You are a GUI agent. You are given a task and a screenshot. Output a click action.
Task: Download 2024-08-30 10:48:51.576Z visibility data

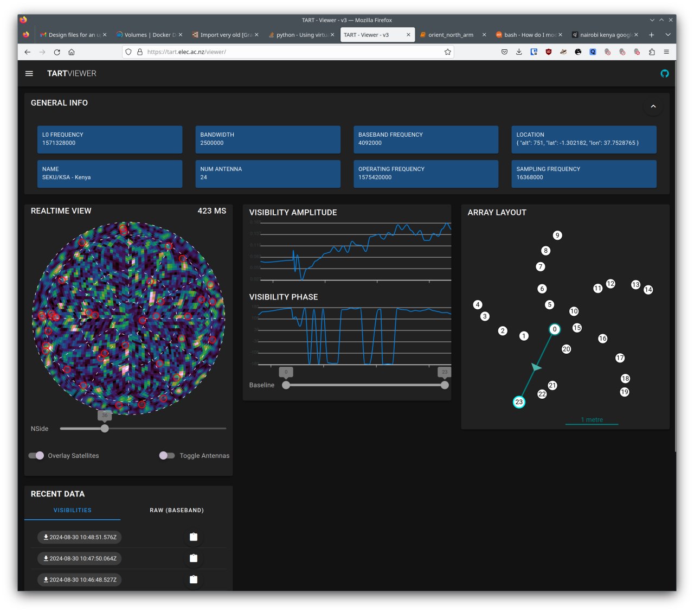pyautogui.click(x=80, y=537)
